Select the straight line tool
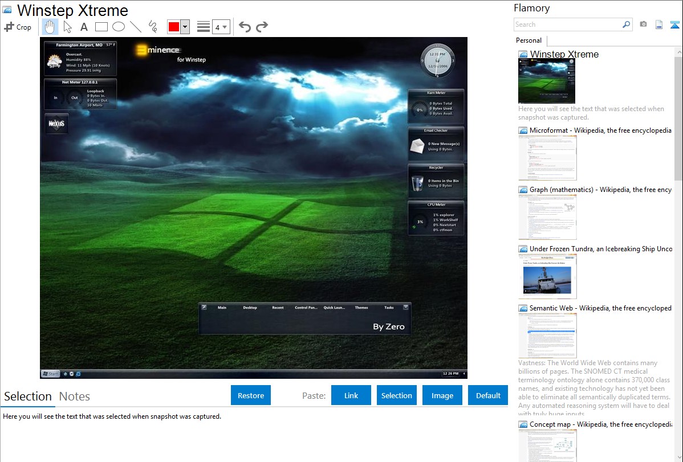683x462 pixels. pos(135,27)
